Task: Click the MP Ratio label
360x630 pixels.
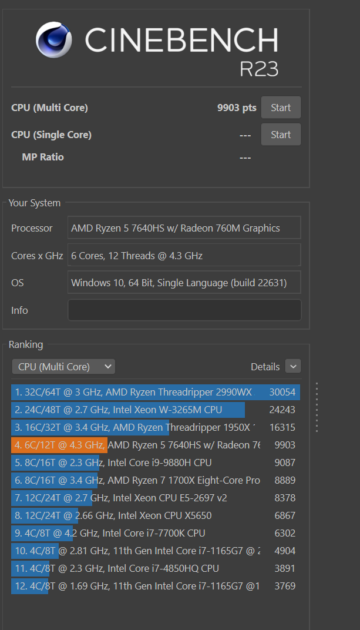Action: coord(43,157)
